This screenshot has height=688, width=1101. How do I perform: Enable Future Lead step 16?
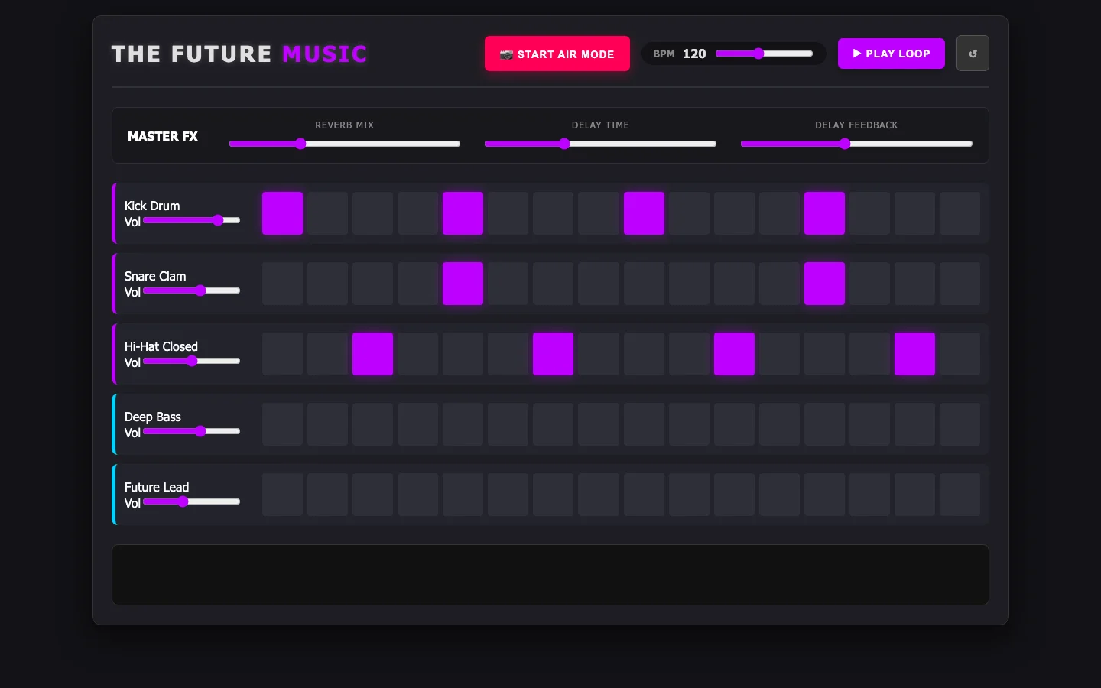(x=960, y=495)
